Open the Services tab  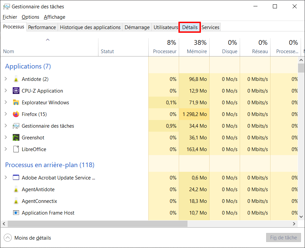tap(210, 27)
